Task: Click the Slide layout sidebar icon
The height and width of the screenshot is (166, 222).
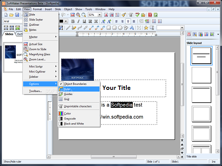Action: point(189,34)
